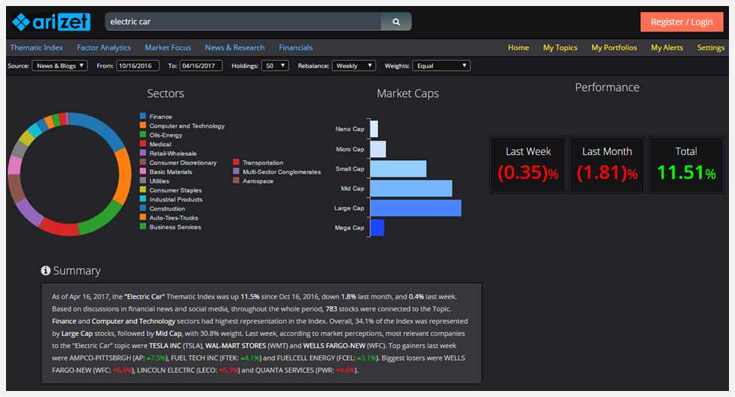Focus the electric car search field
Image resolution: width=735 pixels, height=397 pixels.
point(243,22)
